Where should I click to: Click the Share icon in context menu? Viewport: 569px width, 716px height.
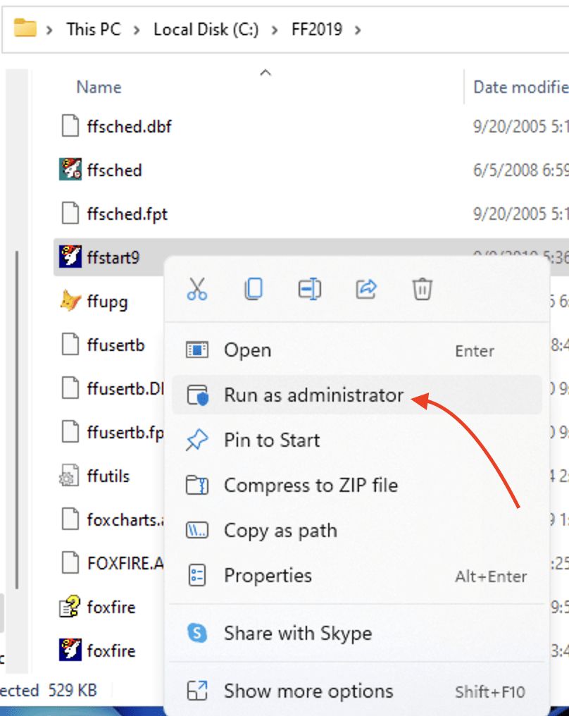point(366,289)
